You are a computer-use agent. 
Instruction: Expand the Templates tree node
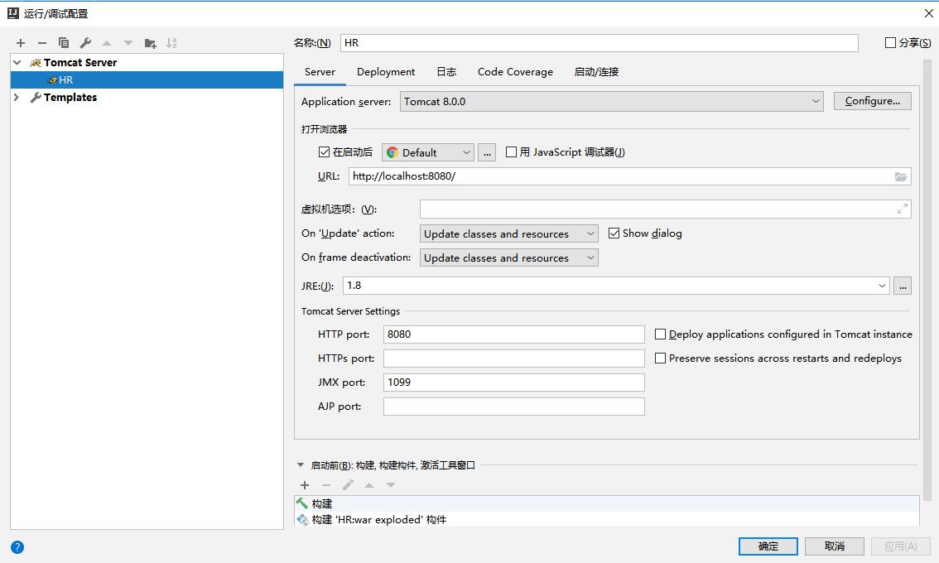tap(17, 98)
